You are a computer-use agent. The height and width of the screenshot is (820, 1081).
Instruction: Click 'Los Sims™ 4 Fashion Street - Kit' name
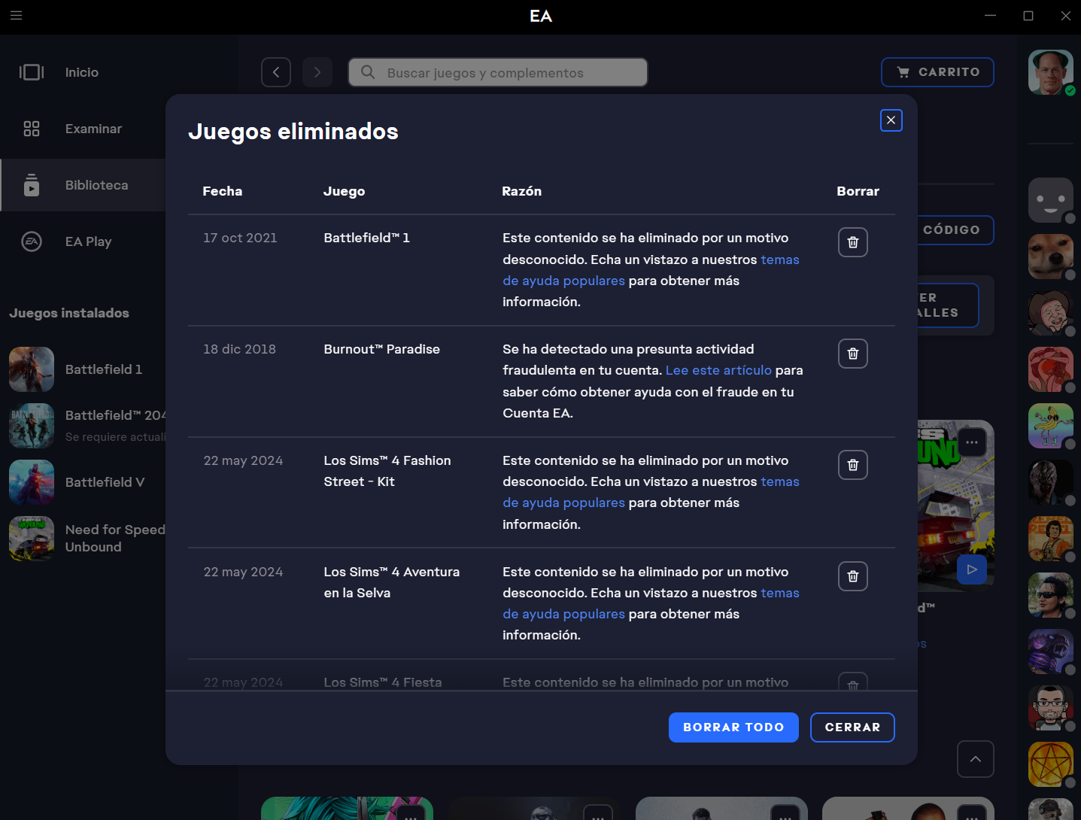[387, 471]
